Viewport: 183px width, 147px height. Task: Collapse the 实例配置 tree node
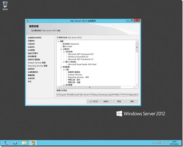click(64, 85)
